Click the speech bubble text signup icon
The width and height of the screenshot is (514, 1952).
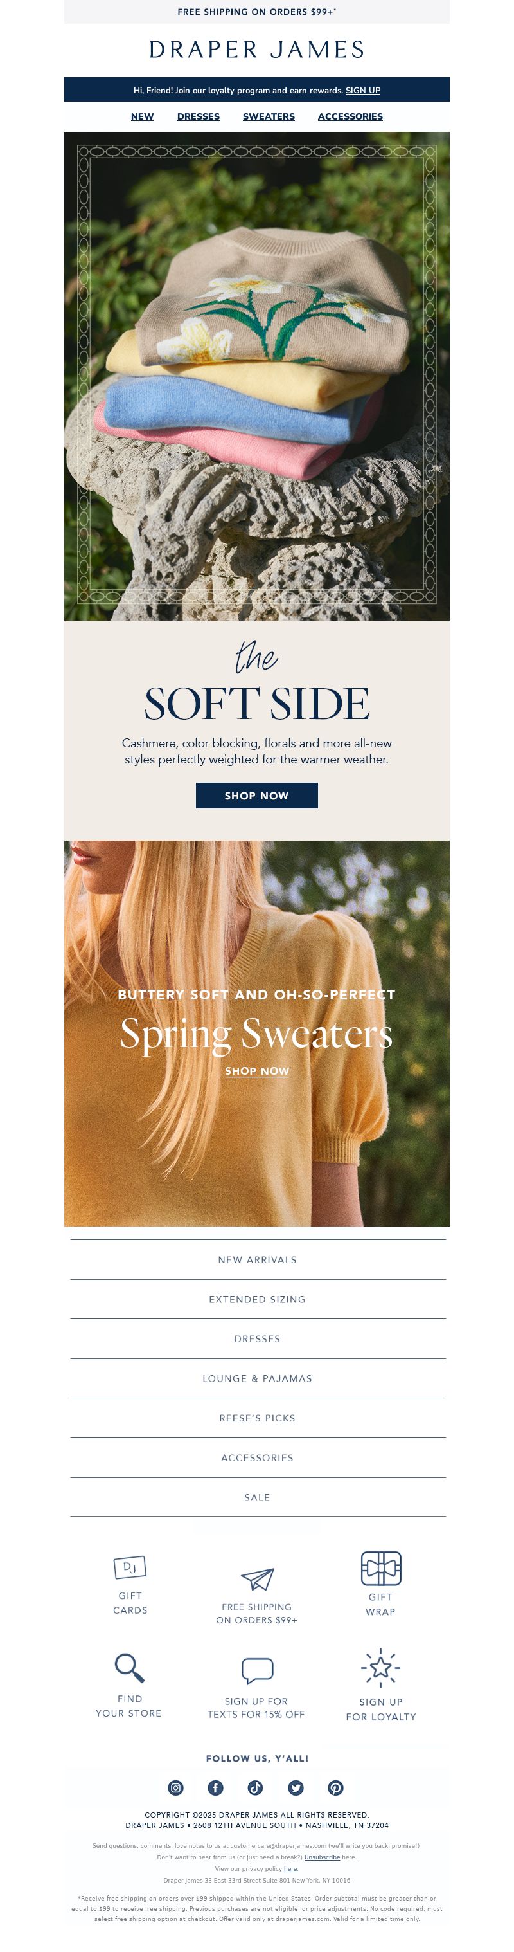click(258, 1670)
